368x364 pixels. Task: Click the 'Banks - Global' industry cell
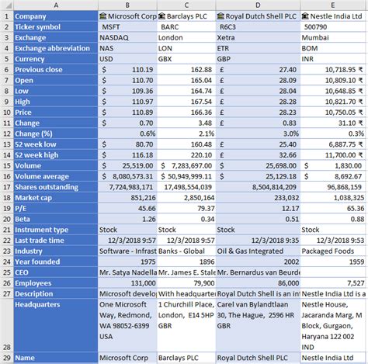pyautogui.click(x=186, y=251)
